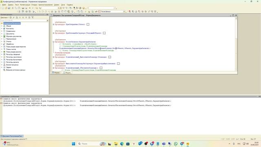Open the Файл menu

[4, 5]
